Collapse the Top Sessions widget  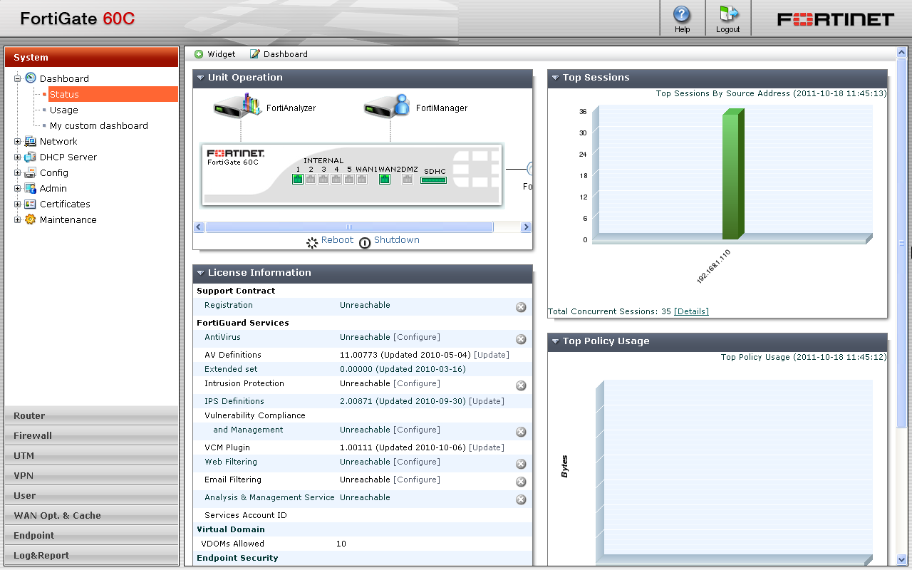[556, 78]
